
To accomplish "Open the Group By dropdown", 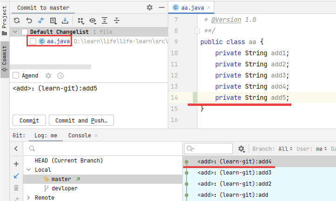I will (x=81, y=20).
